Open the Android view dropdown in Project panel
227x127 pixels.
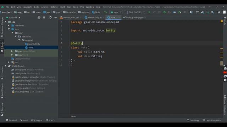[13, 17]
